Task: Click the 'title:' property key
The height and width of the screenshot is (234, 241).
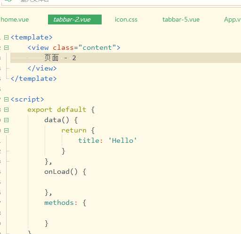Action: pyautogui.click(x=90, y=140)
